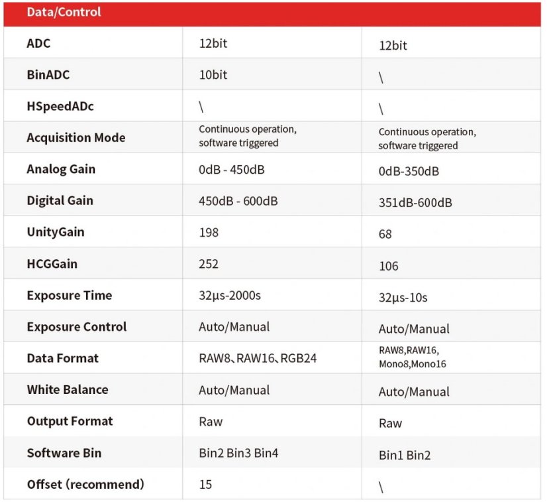Click the HCGGain row label
Image resolution: width=547 pixels, height=502 pixels.
point(52,264)
